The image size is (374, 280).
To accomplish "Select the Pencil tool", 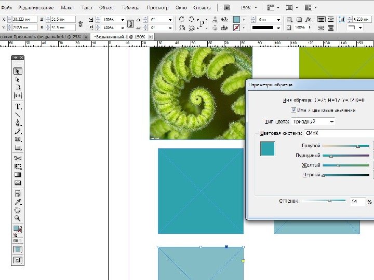I will point(18,131).
